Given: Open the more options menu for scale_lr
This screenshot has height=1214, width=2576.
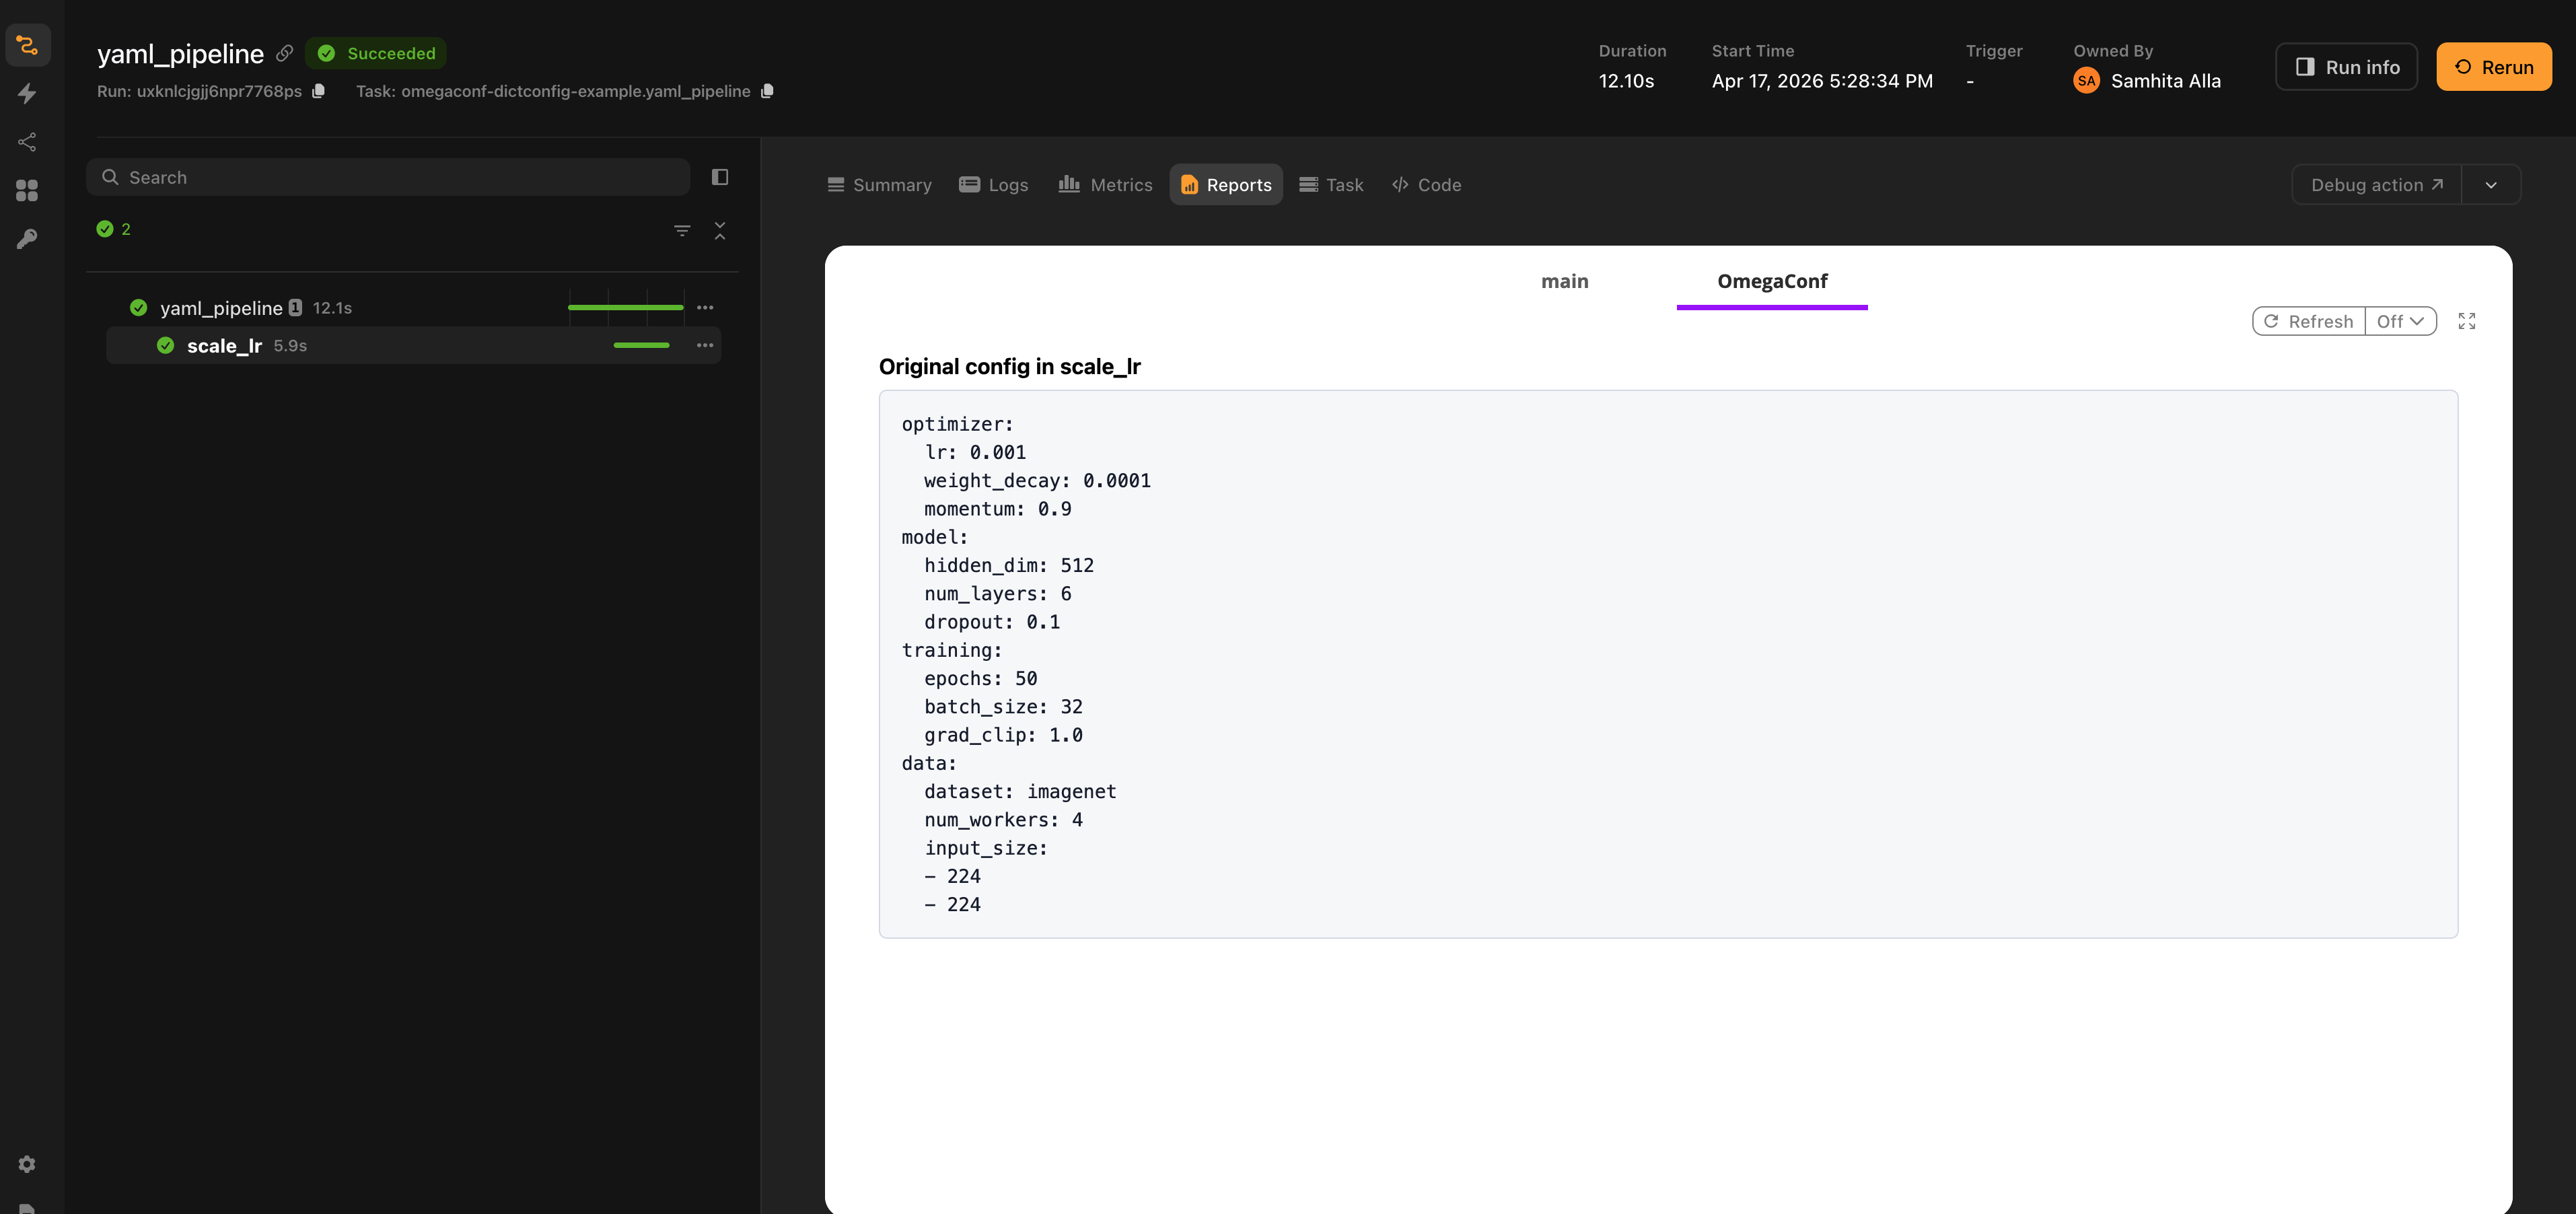Looking at the screenshot, I should [x=705, y=345].
